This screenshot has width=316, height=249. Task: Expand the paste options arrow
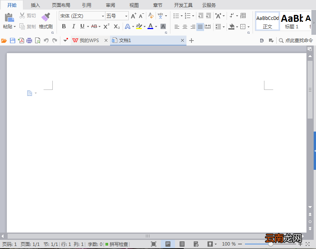pos(15,27)
